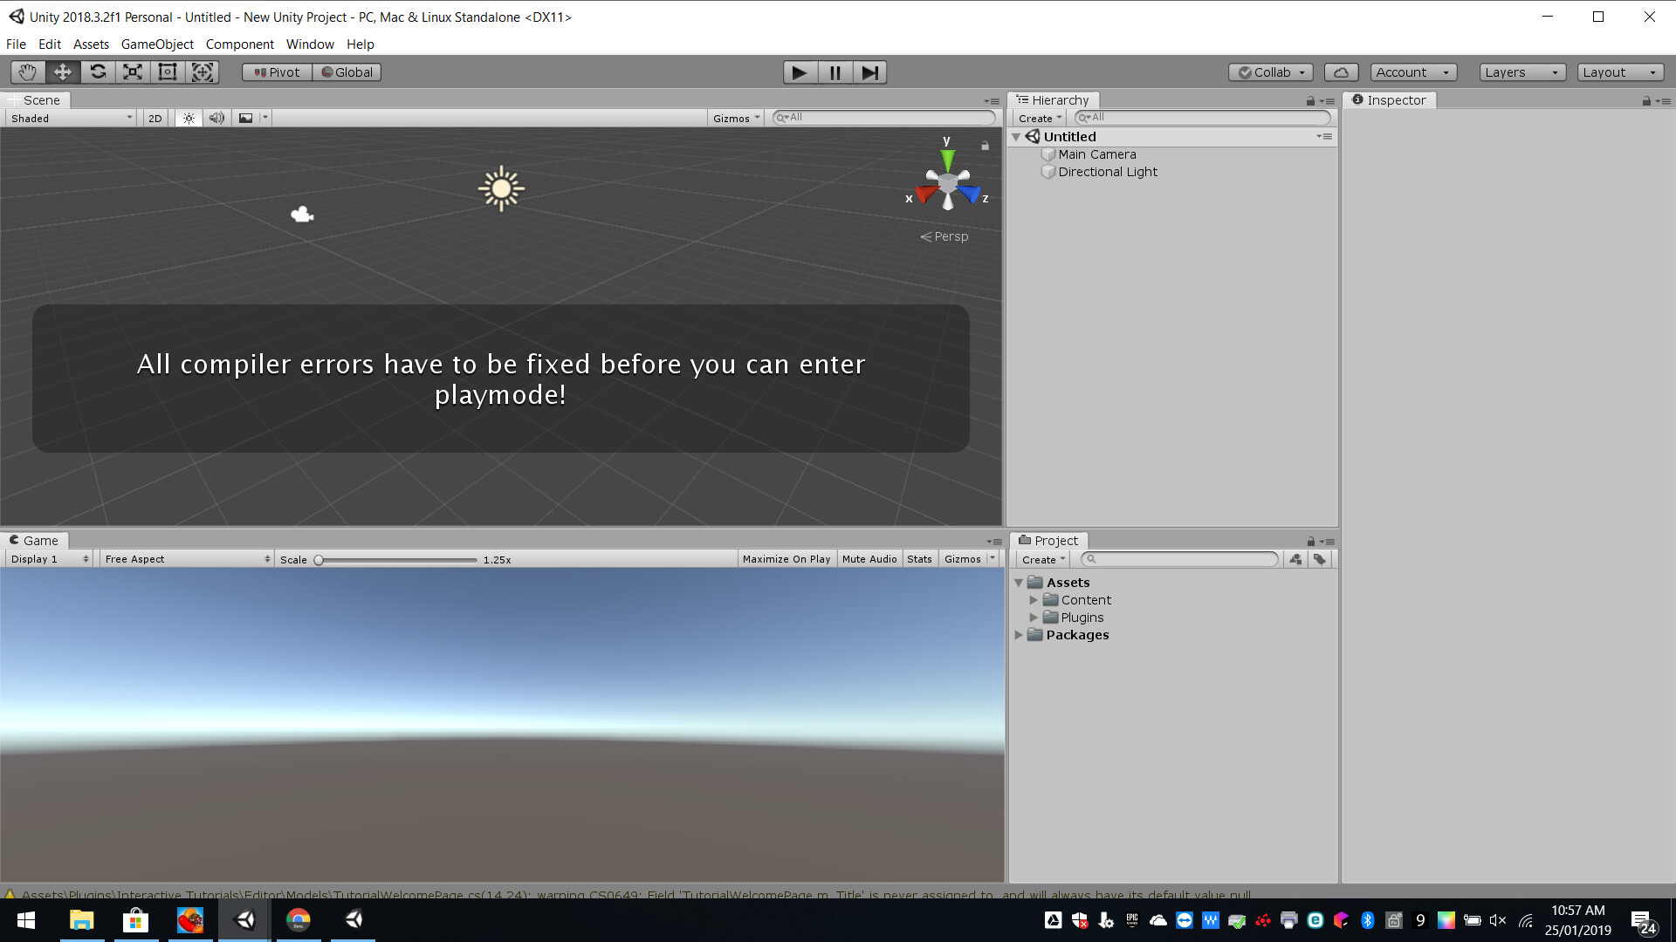Click the Step frame button
The height and width of the screenshot is (942, 1676).
tap(869, 72)
